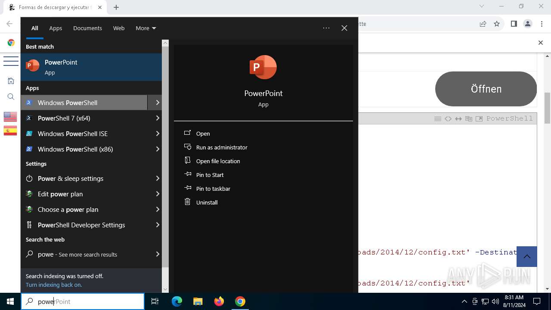This screenshot has width=551, height=310.
Task: Open network status tray icon
Action: [485, 301]
